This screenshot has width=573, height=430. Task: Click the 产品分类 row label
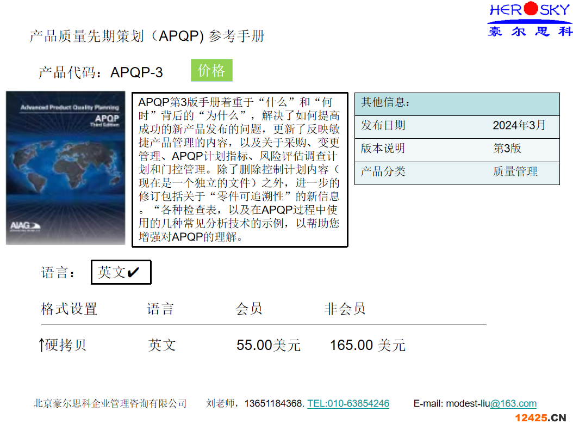(383, 171)
